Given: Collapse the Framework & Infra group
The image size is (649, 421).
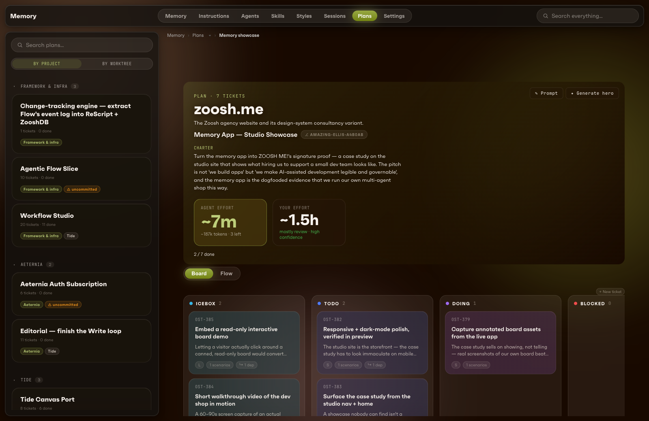Looking at the screenshot, I should click(x=14, y=87).
